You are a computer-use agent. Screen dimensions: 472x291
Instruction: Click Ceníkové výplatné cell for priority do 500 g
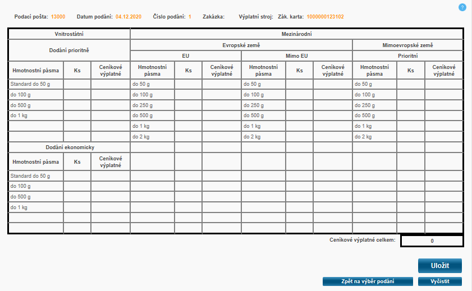click(x=111, y=105)
